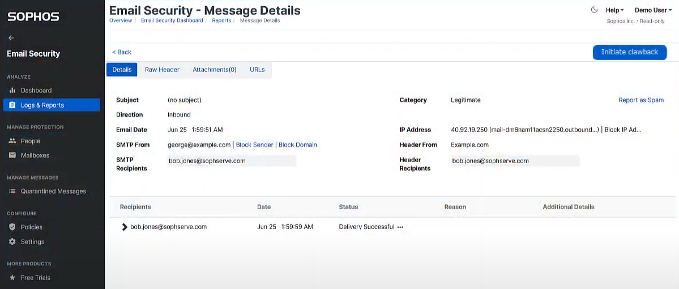This screenshot has height=289, width=679.
Task: Click the Back link
Action: [x=122, y=52]
